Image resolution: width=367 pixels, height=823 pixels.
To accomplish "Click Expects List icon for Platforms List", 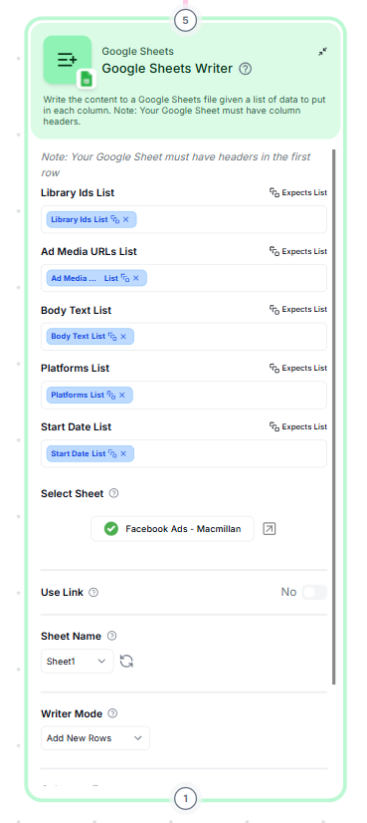I will tap(275, 368).
